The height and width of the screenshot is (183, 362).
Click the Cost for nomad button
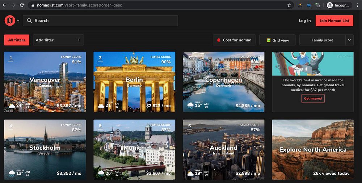234,40
